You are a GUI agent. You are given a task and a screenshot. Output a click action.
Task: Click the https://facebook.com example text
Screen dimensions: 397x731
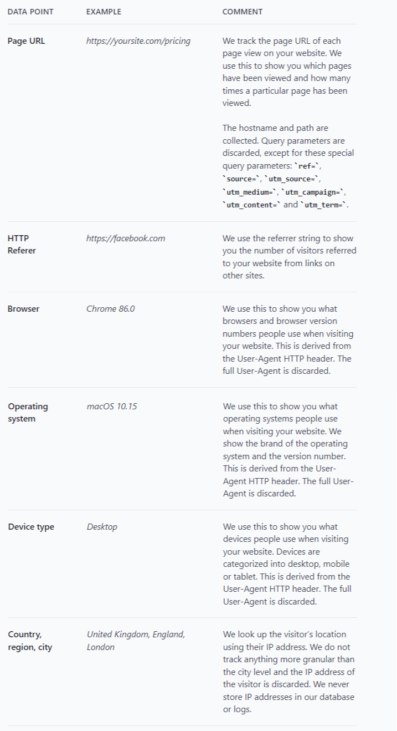[x=125, y=238]
